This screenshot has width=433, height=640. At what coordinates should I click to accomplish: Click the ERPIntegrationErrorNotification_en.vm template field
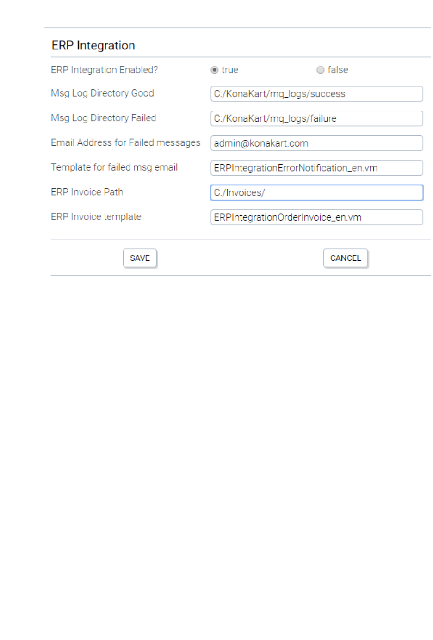coord(316,168)
